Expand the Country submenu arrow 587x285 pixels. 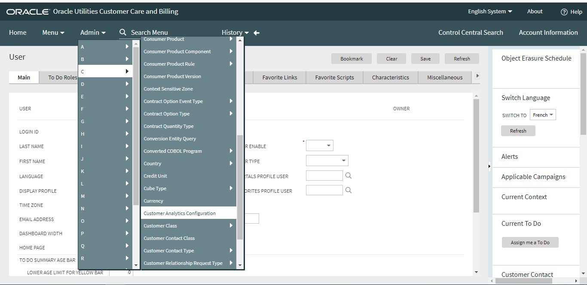pyautogui.click(x=231, y=163)
